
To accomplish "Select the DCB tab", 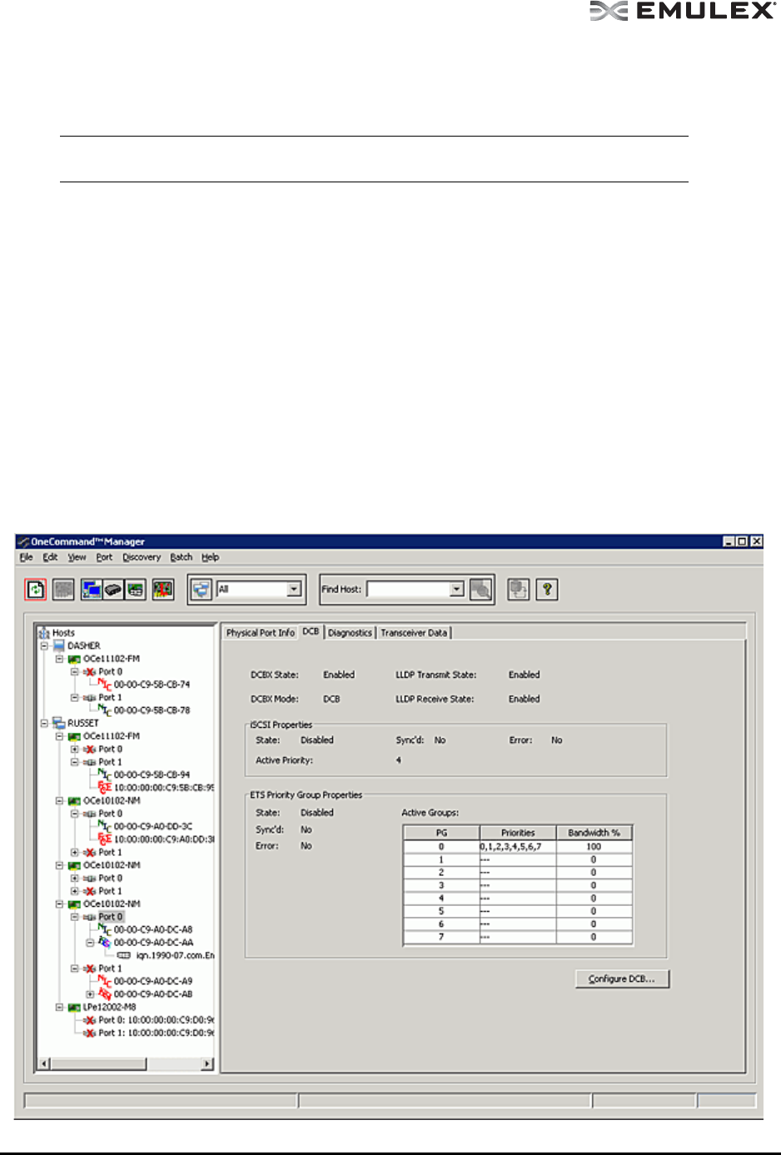I will coord(311,632).
